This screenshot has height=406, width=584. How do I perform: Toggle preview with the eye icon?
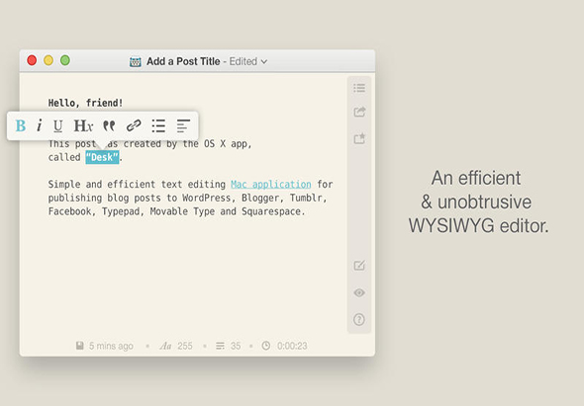coord(359,292)
